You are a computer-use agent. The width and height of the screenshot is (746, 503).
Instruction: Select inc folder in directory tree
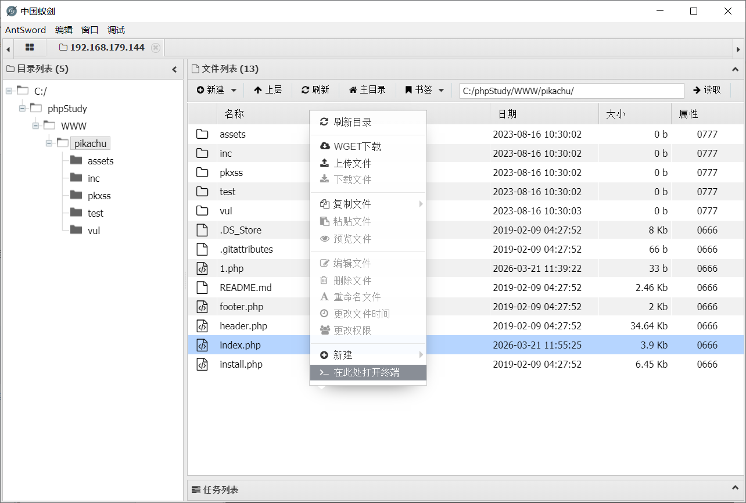(x=94, y=178)
